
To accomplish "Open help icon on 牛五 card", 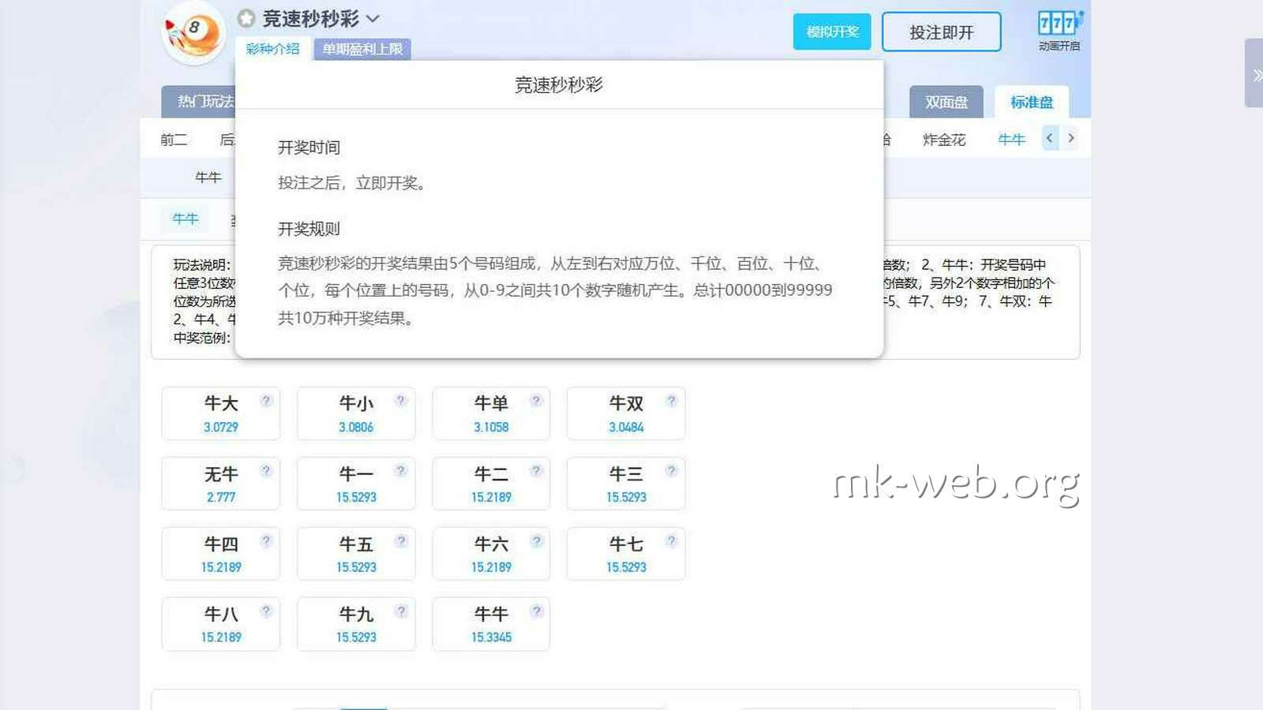I will point(401,541).
